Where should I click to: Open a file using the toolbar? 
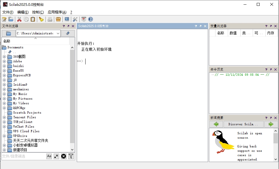[10, 19]
